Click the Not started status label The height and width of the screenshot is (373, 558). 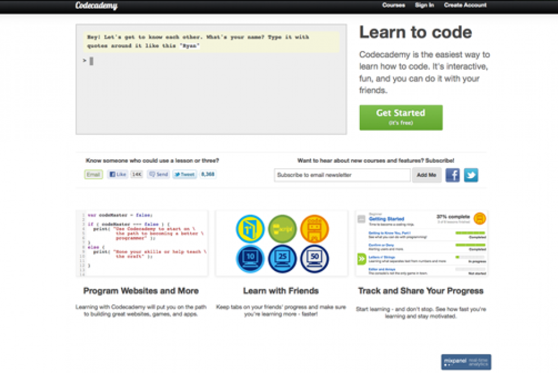click(x=477, y=274)
